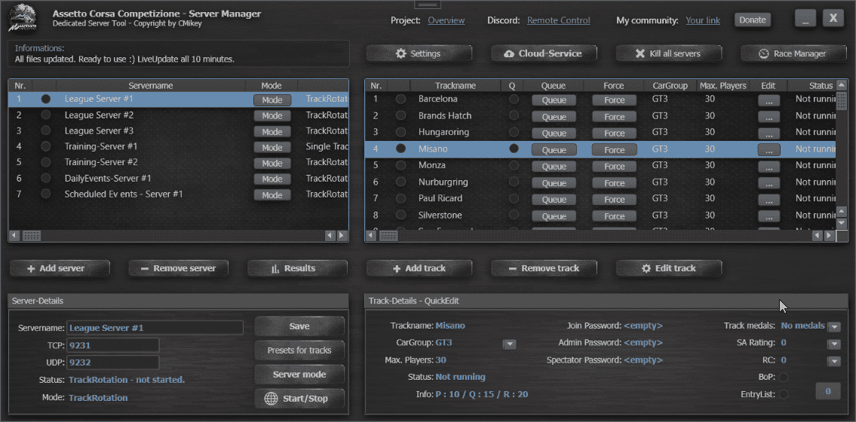Toggle the Q dot for Misano
The height and width of the screenshot is (422, 856).
point(514,148)
